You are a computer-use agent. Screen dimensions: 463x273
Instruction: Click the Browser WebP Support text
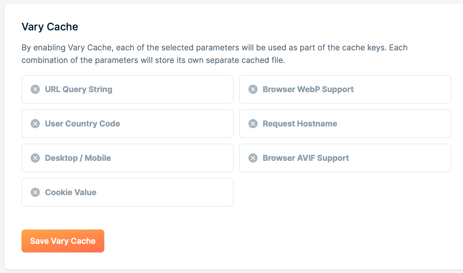[x=308, y=89]
